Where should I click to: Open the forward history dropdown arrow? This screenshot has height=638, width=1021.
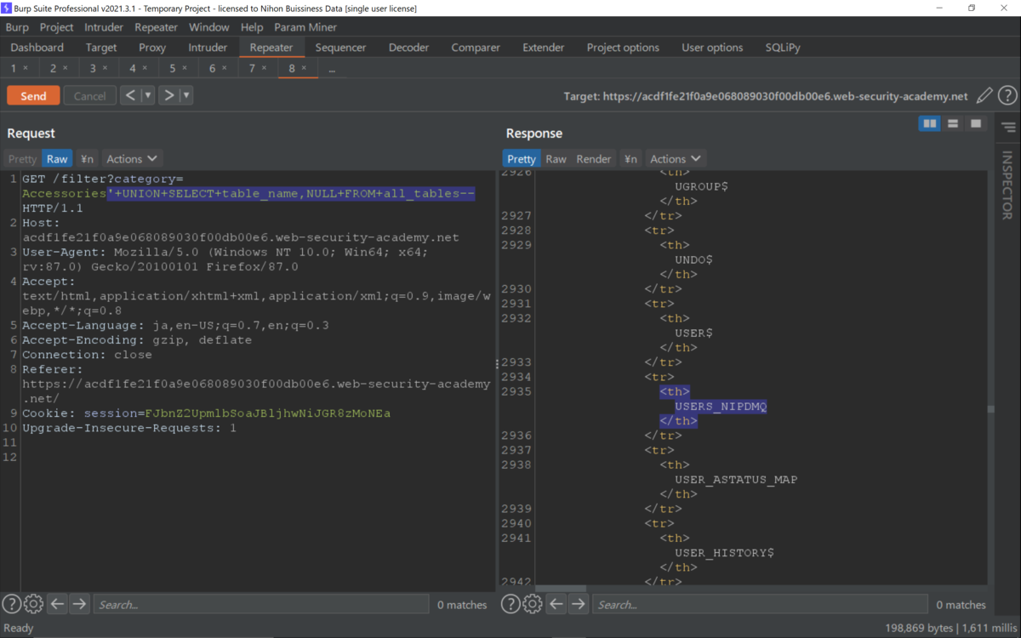[186, 95]
